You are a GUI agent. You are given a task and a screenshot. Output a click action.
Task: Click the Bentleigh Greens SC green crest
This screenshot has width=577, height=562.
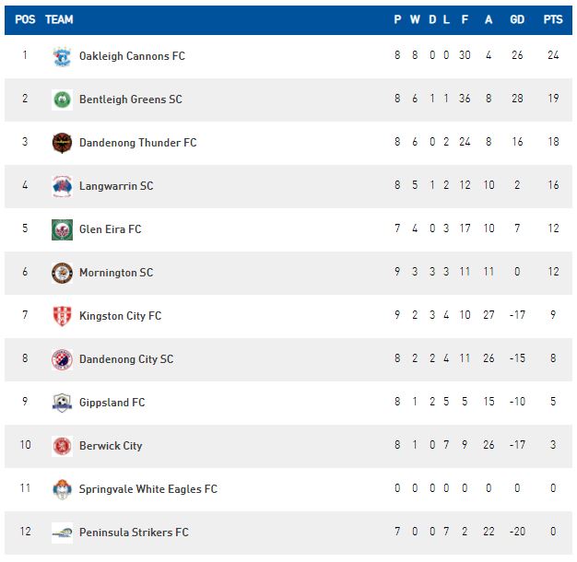[62, 100]
